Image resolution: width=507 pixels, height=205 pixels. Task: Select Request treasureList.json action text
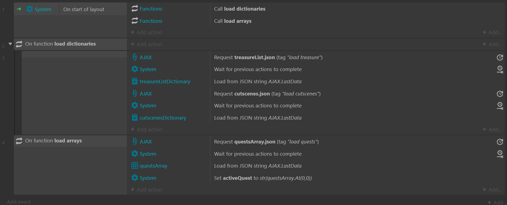point(268,57)
